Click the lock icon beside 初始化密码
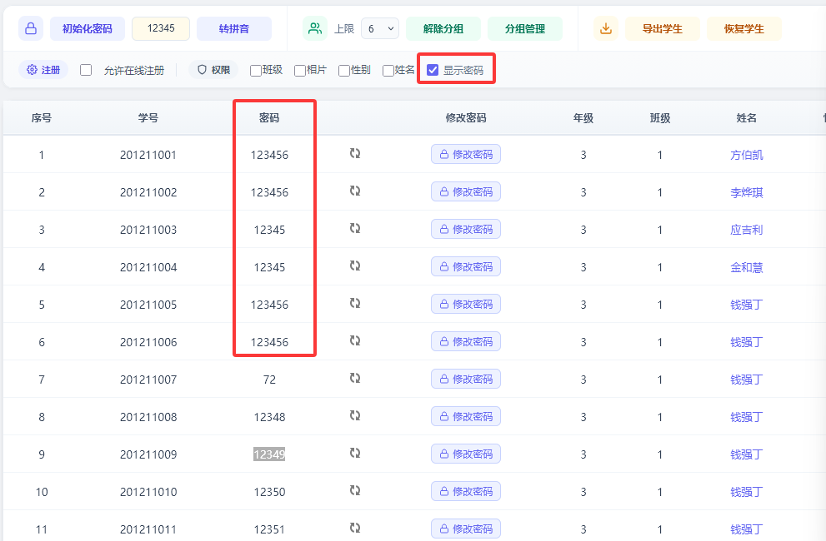 point(30,27)
